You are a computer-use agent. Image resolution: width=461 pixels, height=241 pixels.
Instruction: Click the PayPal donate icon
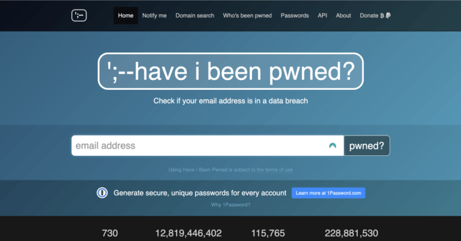pyautogui.click(x=388, y=16)
